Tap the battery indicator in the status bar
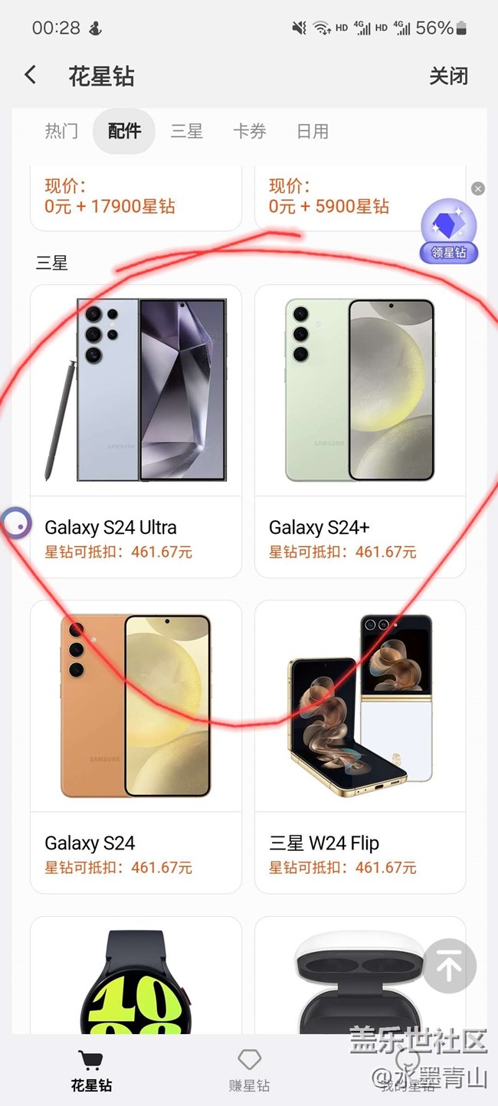The width and height of the screenshot is (498, 1106). coord(460,28)
